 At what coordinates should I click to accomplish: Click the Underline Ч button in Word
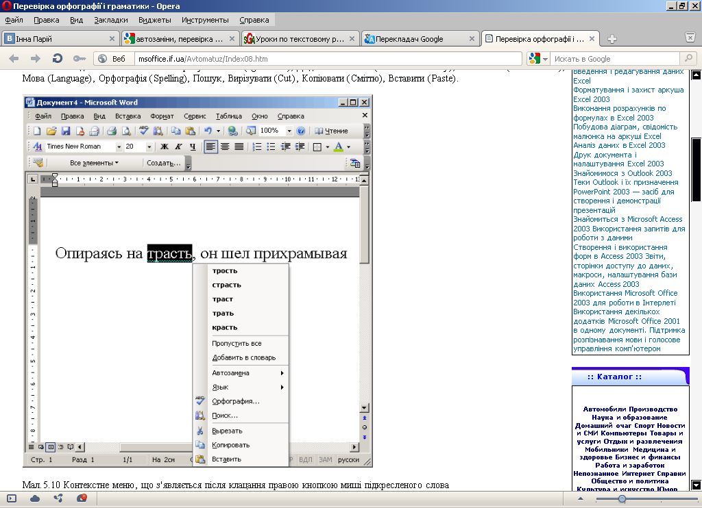[193, 147]
